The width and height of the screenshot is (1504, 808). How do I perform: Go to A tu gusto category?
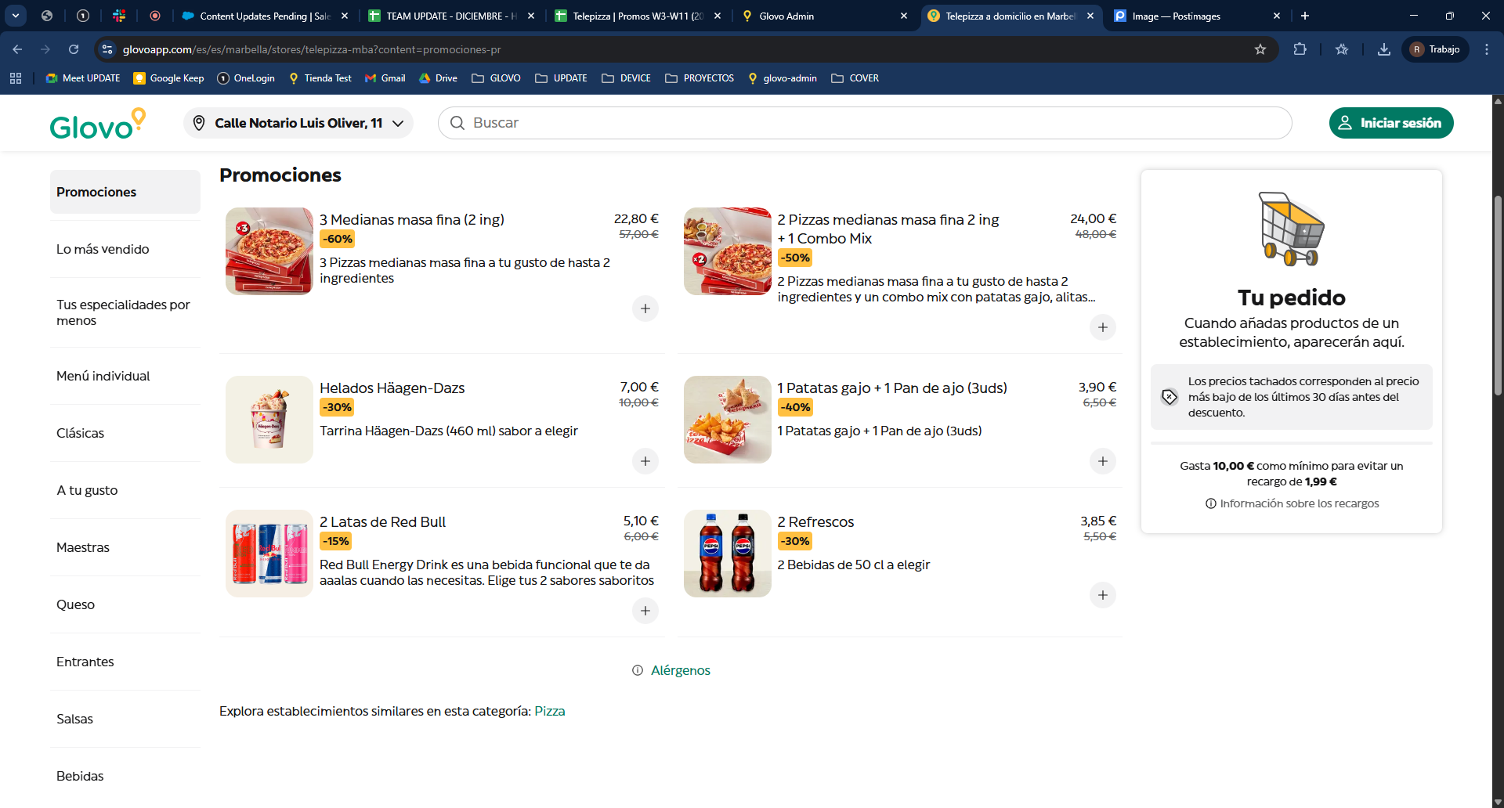pyautogui.click(x=125, y=490)
